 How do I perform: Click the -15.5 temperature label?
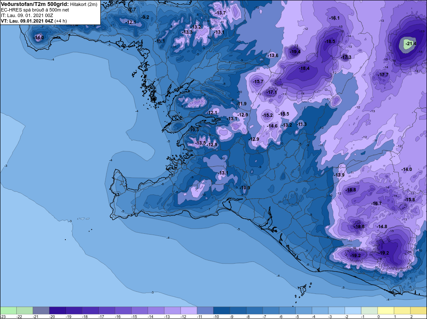click(x=284, y=114)
